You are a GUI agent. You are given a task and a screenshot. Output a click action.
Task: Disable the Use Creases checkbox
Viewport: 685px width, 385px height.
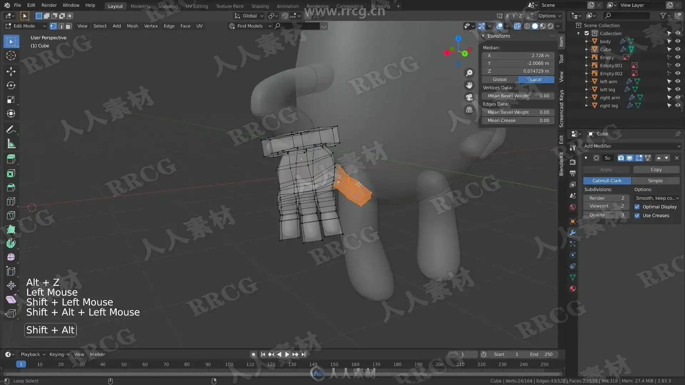pyautogui.click(x=637, y=215)
